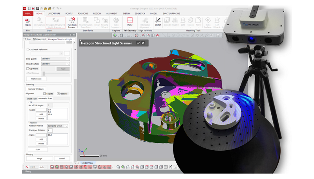Viewport: 314px width, 179px height.
Task: Switch to the Tree panel tab
Action: coord(27,39)
